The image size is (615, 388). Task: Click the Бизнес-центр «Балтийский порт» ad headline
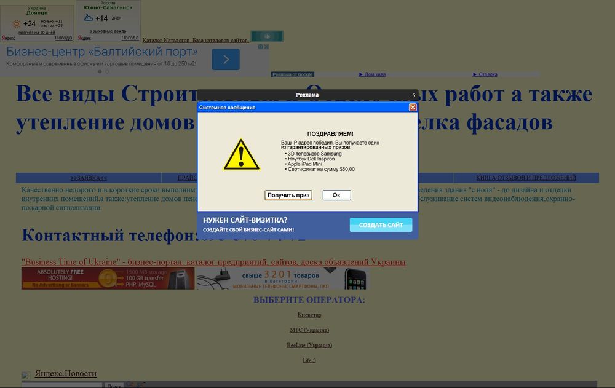102,52
